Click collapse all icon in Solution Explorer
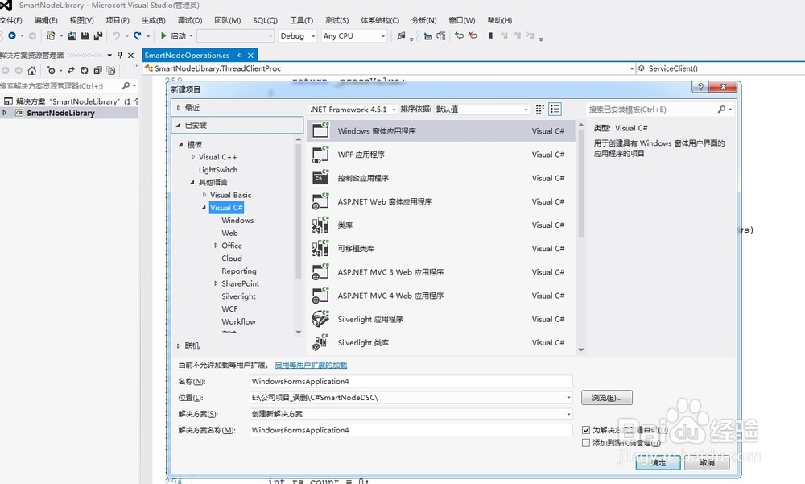The width and height of the screenshot is (805, 484). click(x=97, y=70)
